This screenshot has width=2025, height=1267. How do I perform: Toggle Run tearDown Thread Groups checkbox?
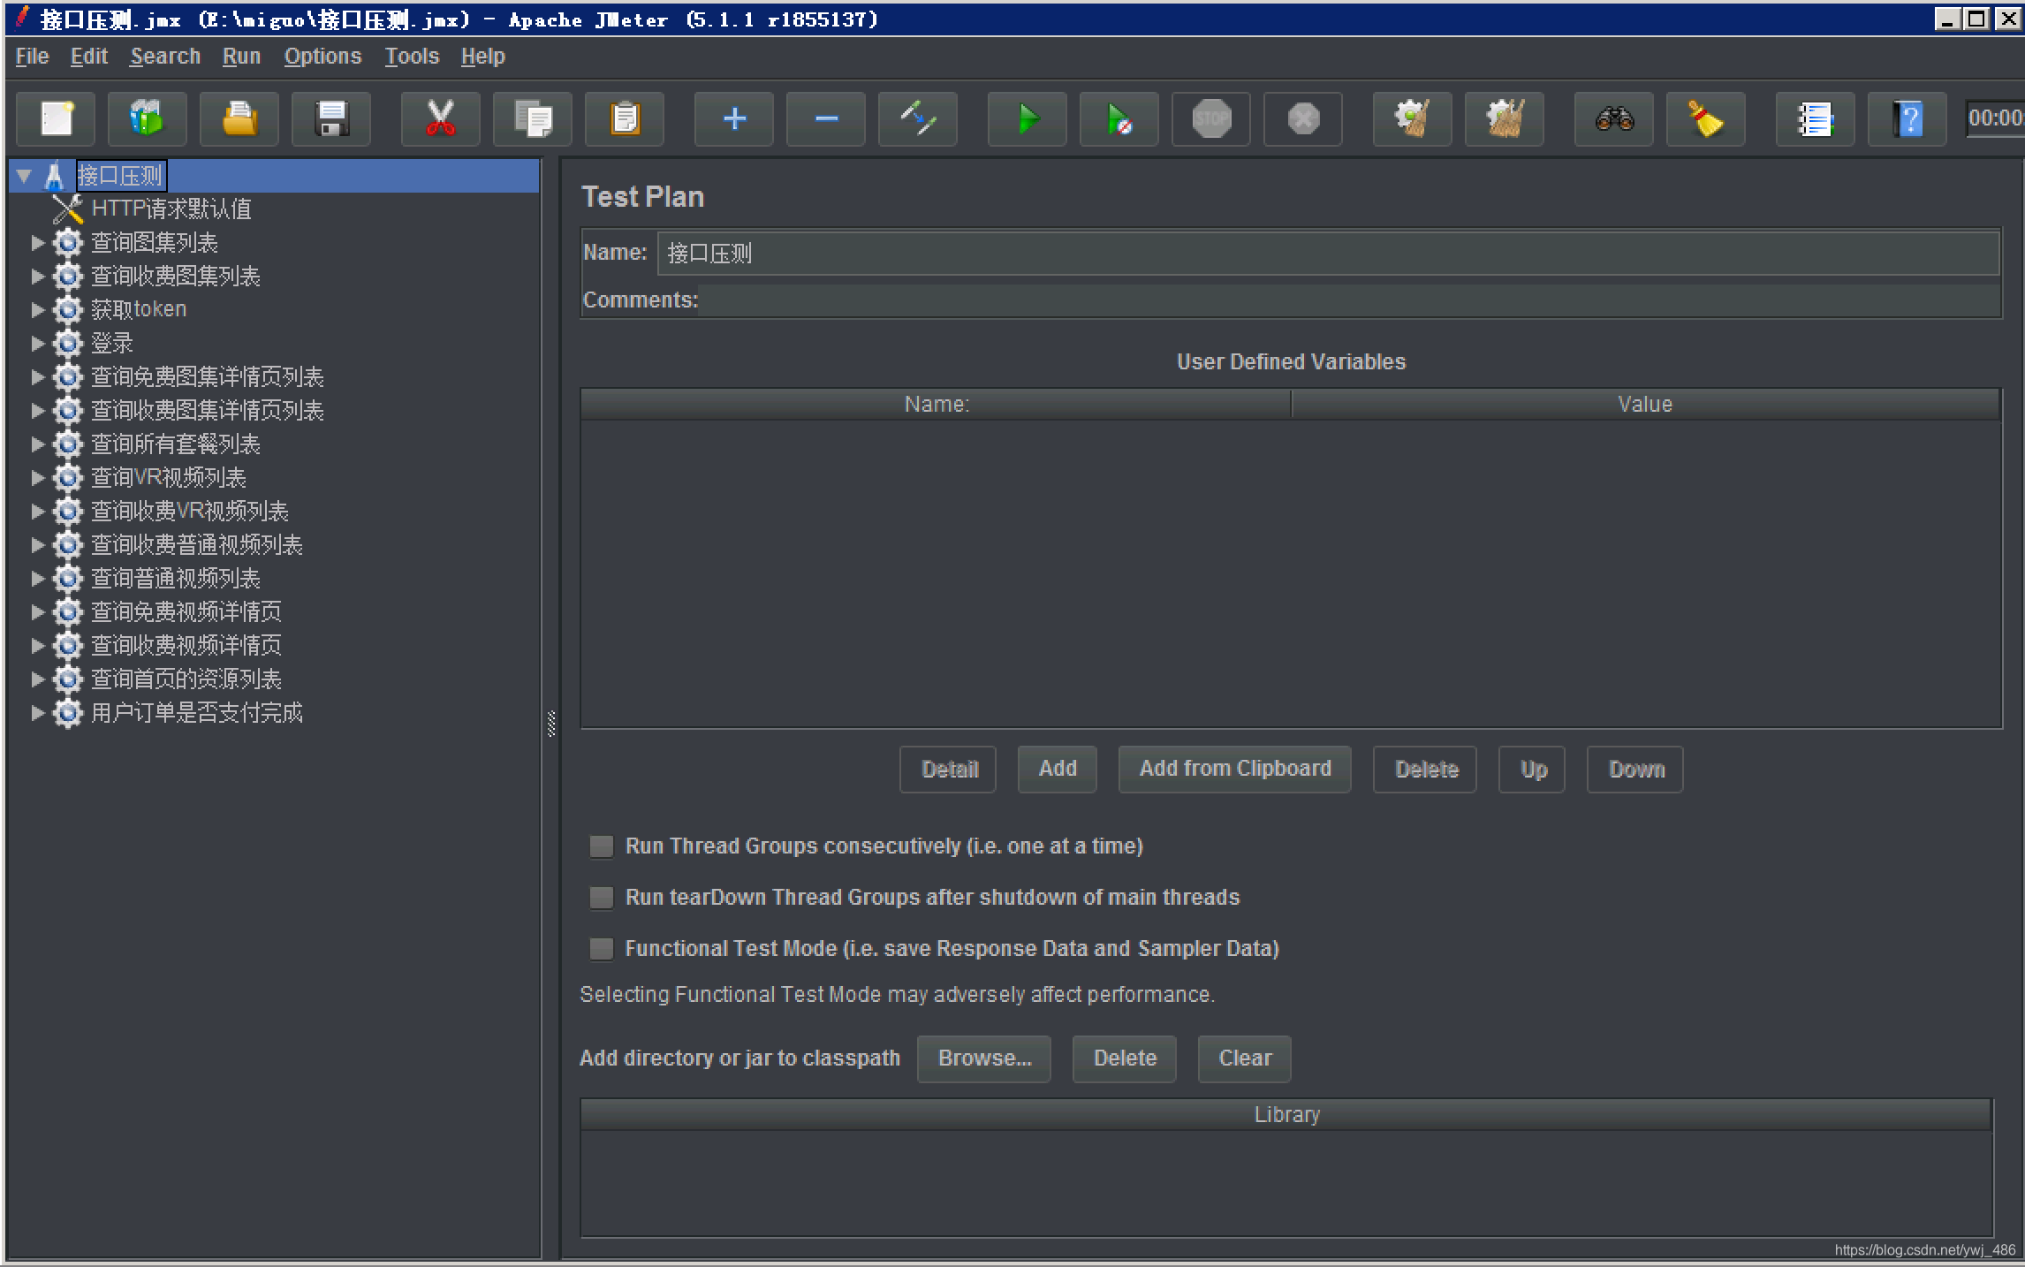[x=602, y=898]
